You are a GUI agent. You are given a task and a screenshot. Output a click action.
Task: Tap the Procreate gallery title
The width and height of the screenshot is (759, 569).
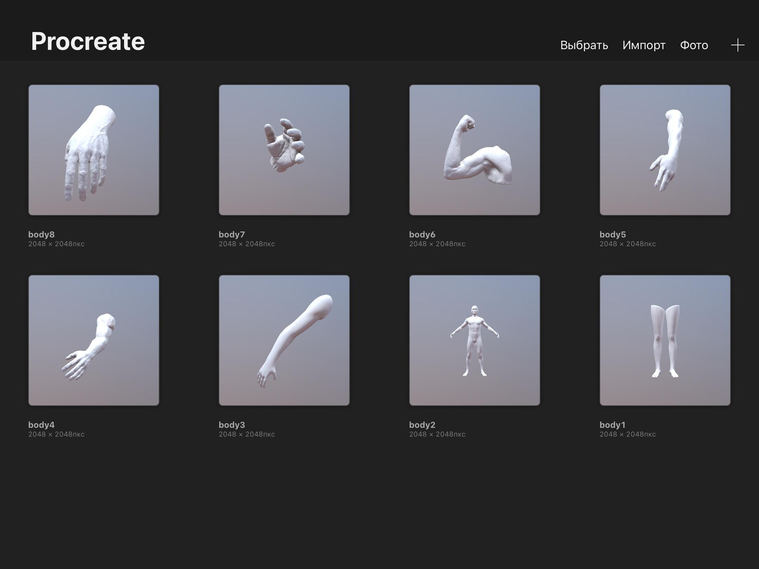click(x=87, y=41)
